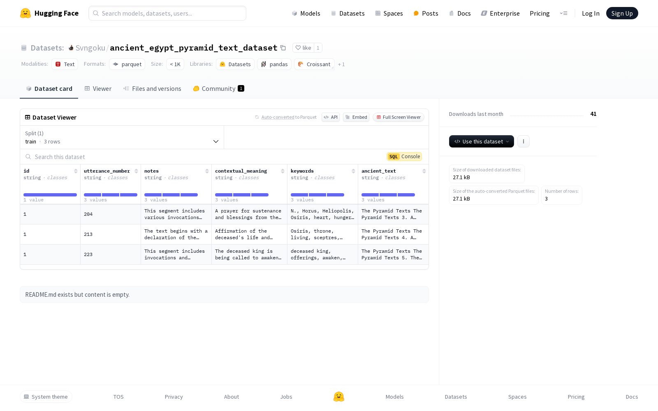
Task: Click the Log In link
Action: 591,13
